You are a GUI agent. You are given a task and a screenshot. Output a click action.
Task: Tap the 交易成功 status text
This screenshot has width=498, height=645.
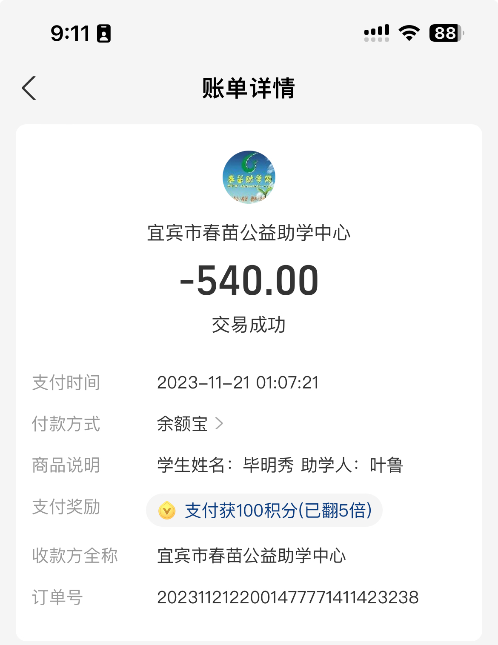[x=249, y=325]
